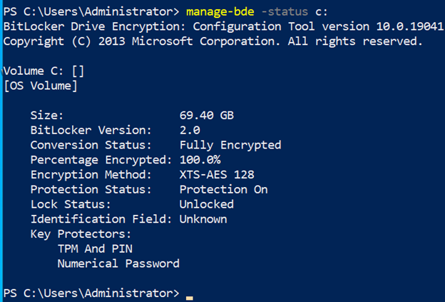Click the "100.0%" percentage encrypted value
445x302 pixels.
[x=200, y=159]
